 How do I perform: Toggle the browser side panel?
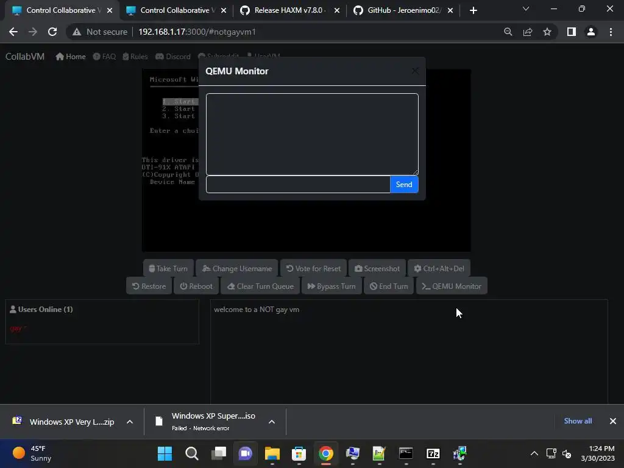point(572,32)
